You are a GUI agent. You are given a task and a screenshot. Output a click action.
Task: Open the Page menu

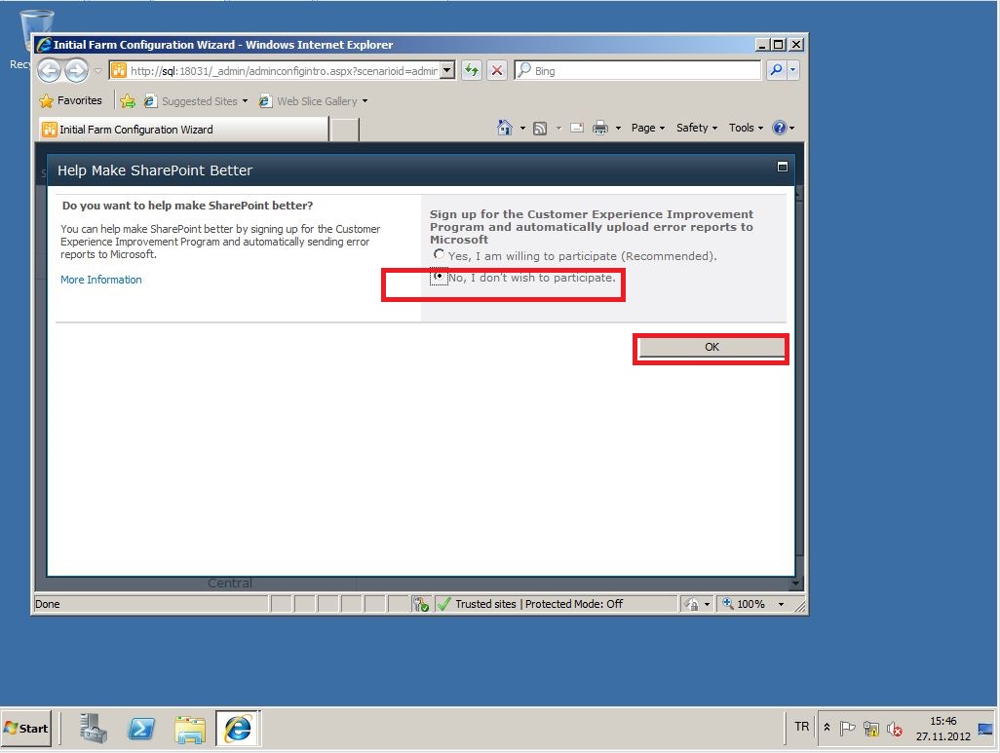[x=648, y=128]
